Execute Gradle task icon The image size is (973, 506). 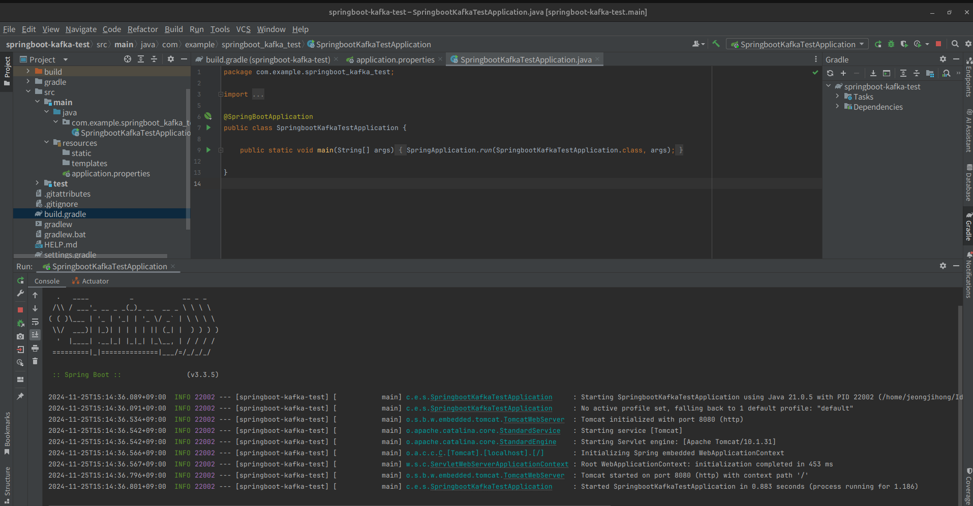click(887, 73)
